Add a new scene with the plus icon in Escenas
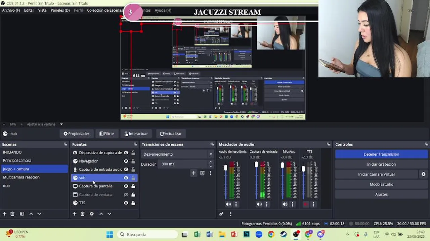 [x=4, y=214]
